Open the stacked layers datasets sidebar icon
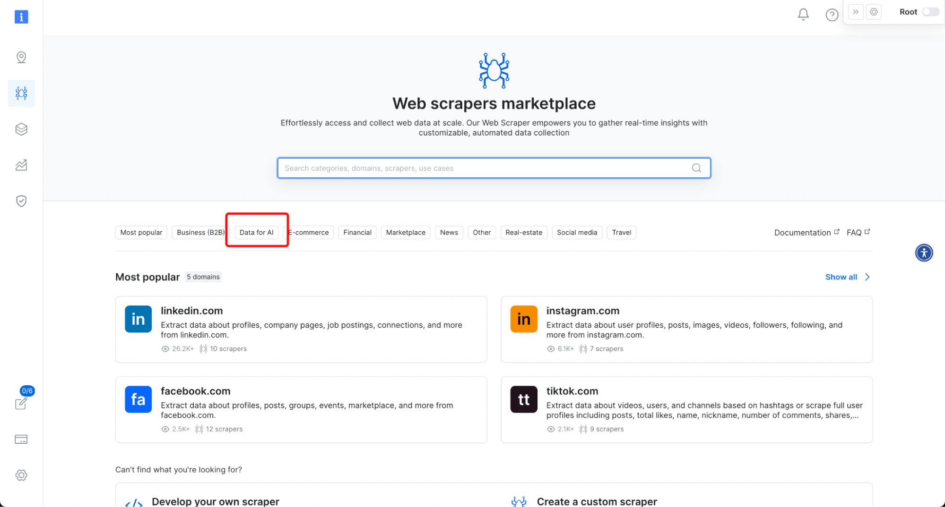The image size is (945, 507). (x=21, y=129)
